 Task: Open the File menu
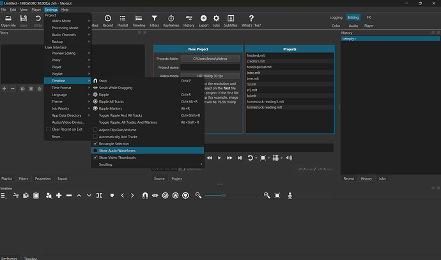(x=3, y=10)
